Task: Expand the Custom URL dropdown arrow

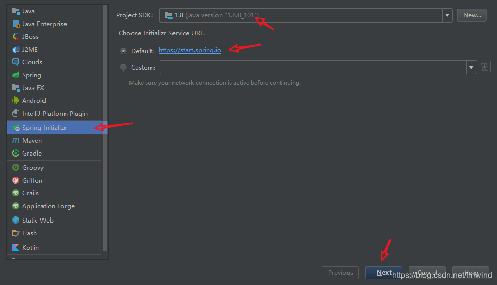Action: point(471,67)
